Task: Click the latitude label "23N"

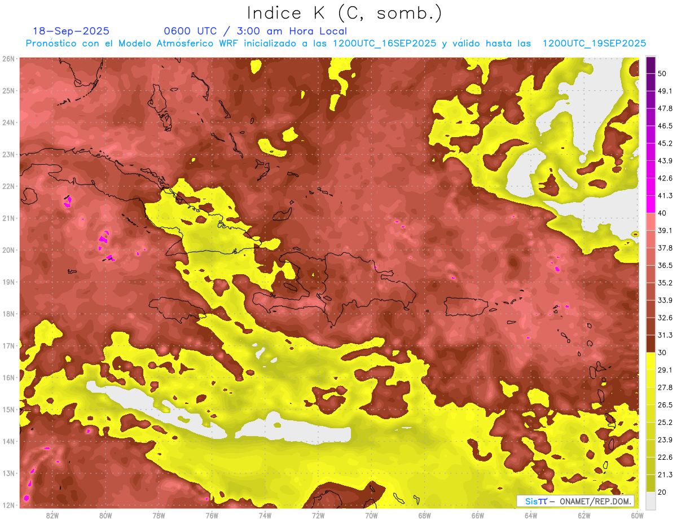Action: (x=8, y=154)
